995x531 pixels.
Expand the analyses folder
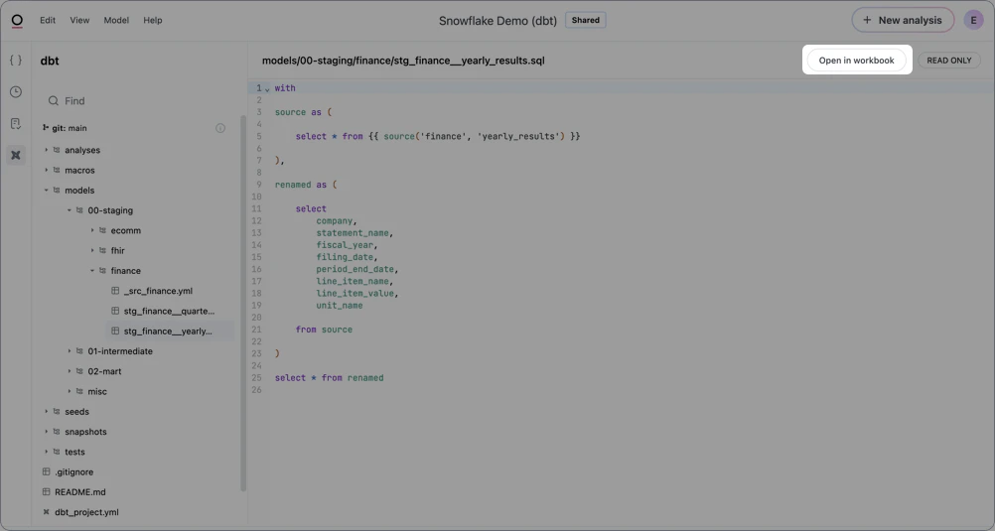pyautogui.click(x=46, y=150)
